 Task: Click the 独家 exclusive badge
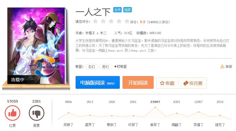pos(127,10)
